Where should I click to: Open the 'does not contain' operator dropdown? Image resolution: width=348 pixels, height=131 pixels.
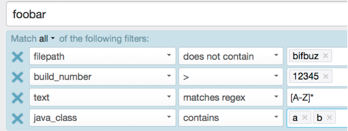point(230,56)
